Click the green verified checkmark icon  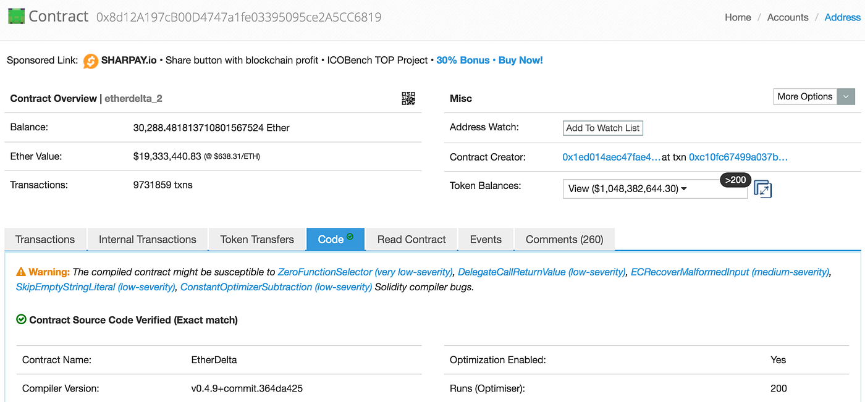point(21,320)
